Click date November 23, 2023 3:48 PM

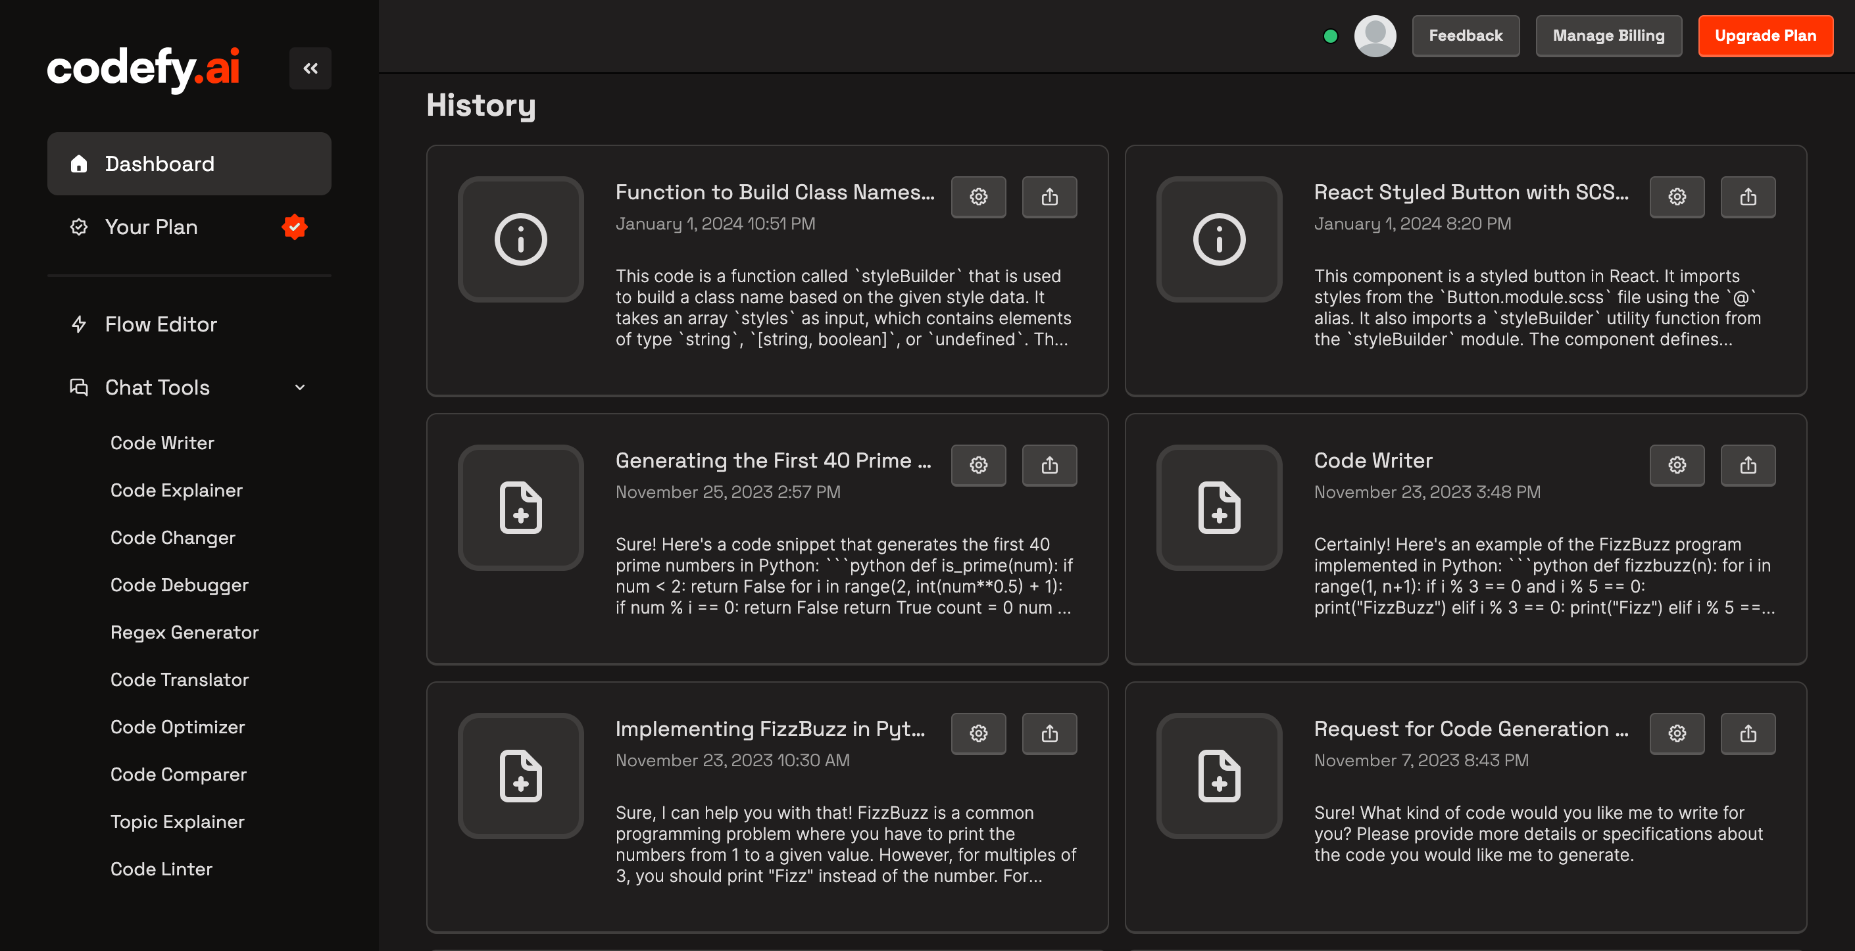pos(1427,493)
